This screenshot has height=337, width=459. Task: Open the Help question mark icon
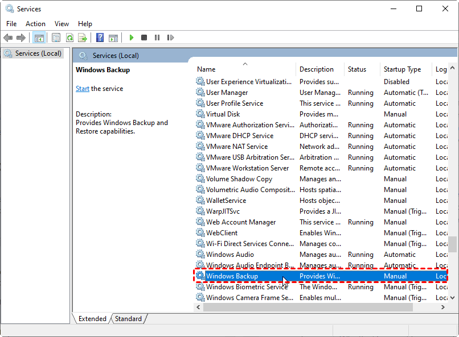pos(100,38)
